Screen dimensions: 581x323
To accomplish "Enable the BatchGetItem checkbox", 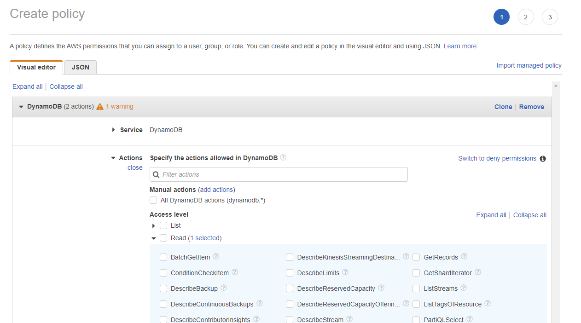I will 163,257.
